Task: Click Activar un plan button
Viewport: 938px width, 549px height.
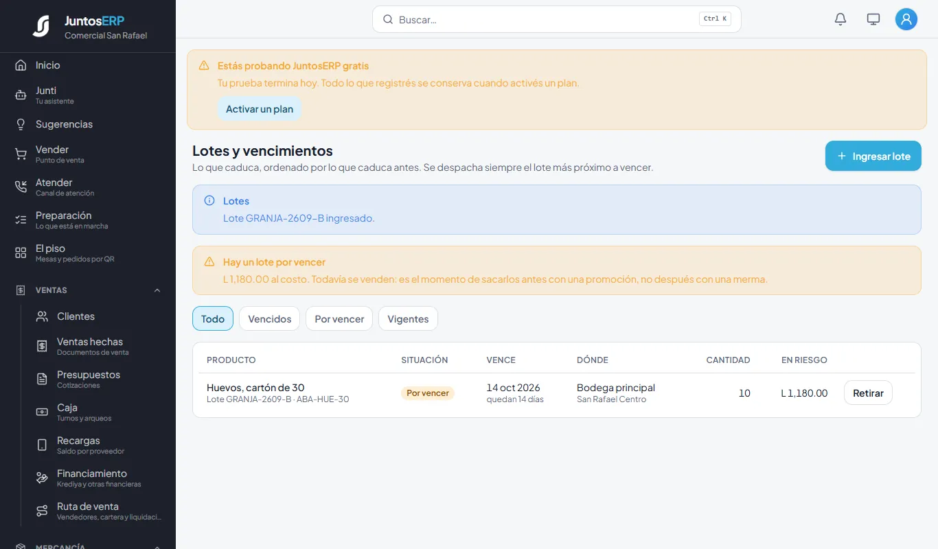Action: [260, 109]
